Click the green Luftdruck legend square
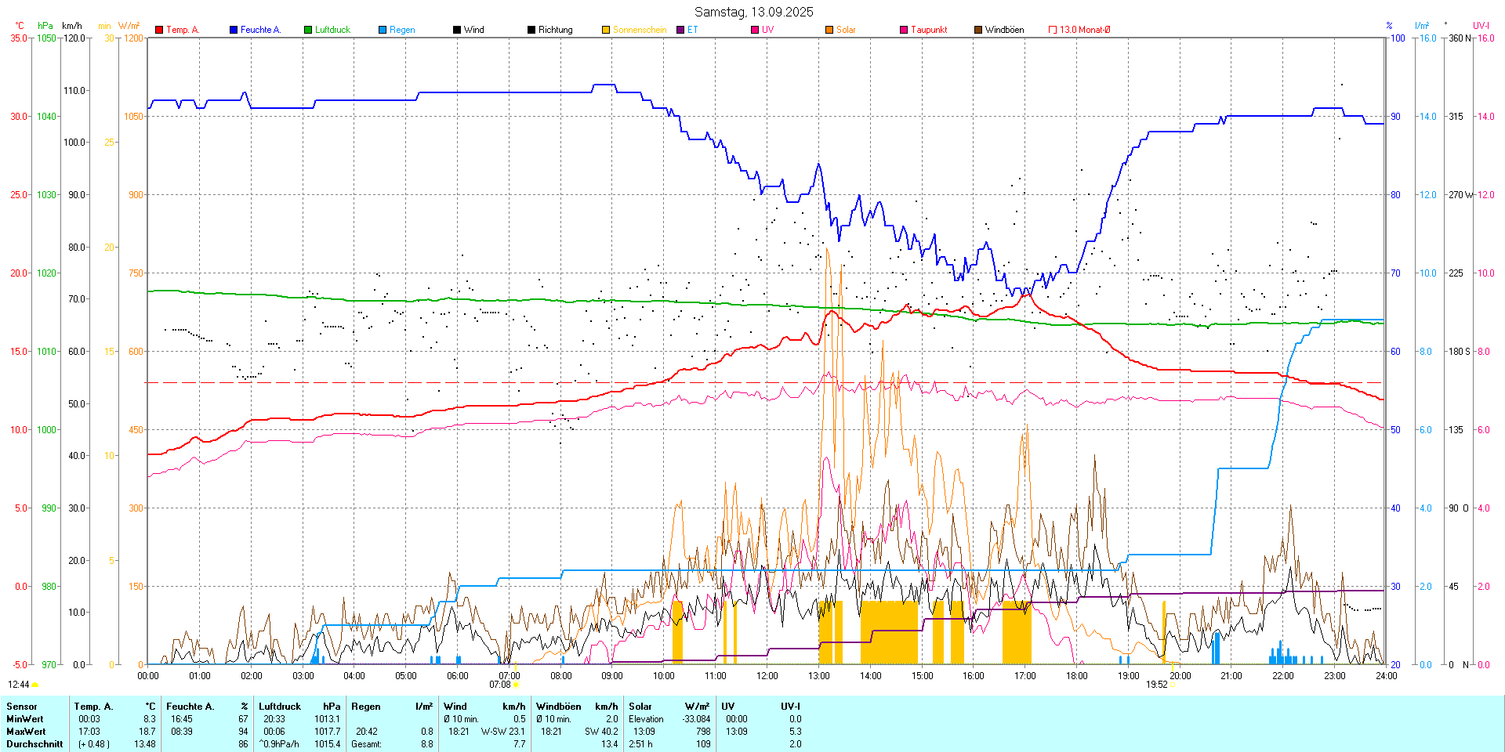 308,30
